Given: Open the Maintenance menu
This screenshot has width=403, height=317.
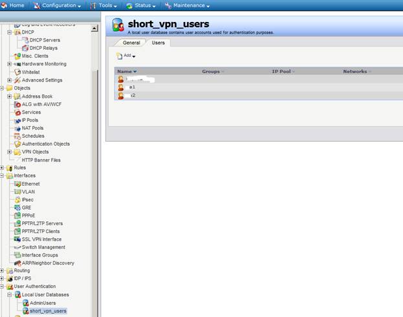Looking at the screenshot, I should (188, 5).
